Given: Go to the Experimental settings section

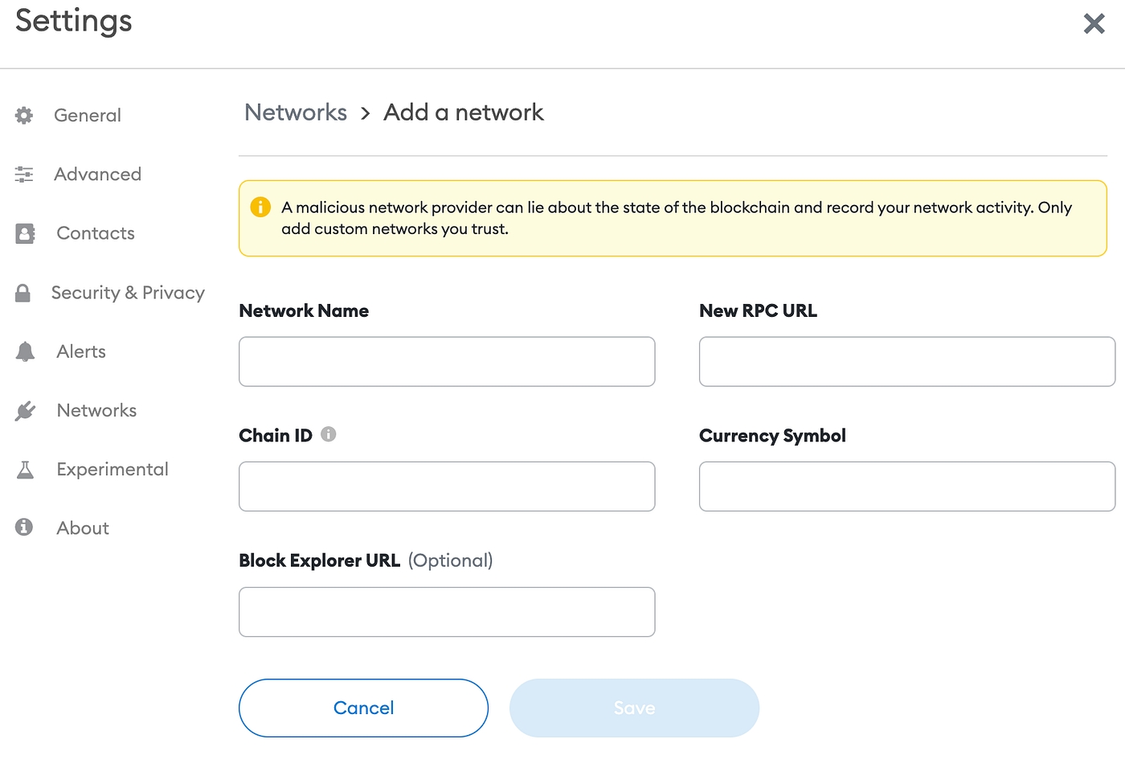Looking at the screenshot, I should coord(112,470).
